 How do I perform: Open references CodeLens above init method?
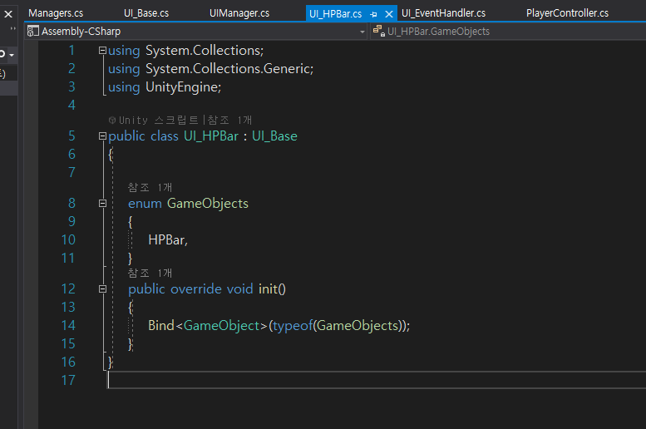tap(150, 274)
